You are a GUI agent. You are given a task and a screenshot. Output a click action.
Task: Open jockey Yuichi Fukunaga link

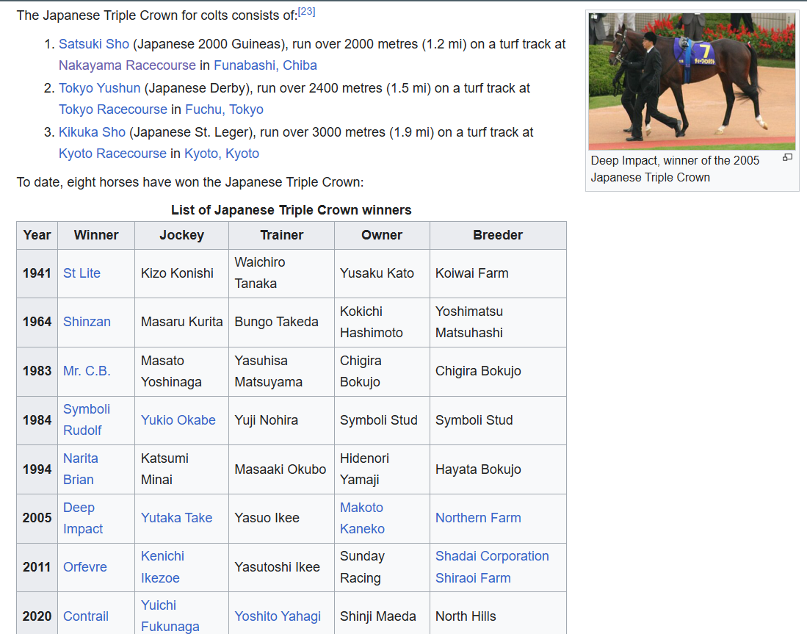(x=170, y=616)
